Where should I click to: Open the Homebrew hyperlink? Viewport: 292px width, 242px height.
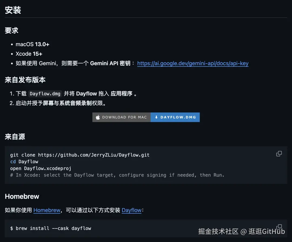[47, 210]
